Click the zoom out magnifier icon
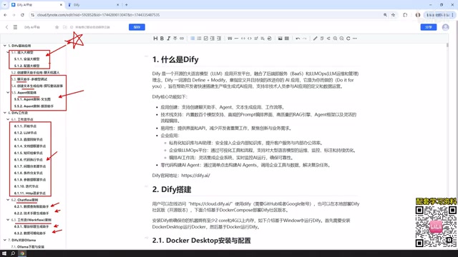This screenshot has height=257, width=458. [x=341, y=39]
